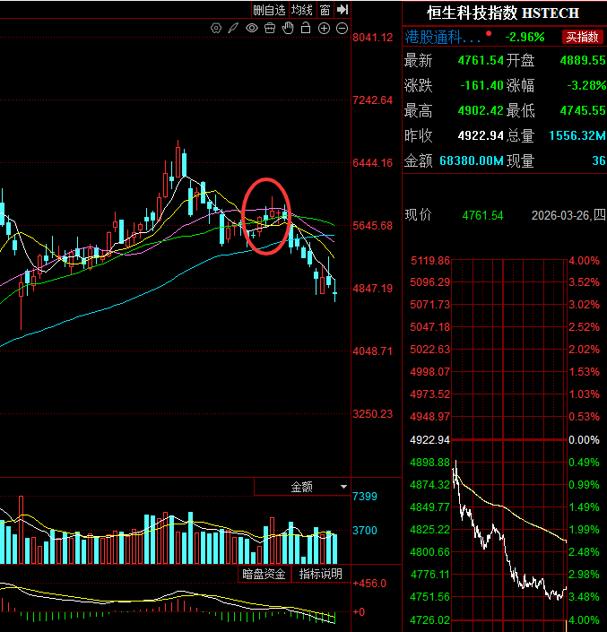Select the feather drawing tool icon

(x=233, y=28)
